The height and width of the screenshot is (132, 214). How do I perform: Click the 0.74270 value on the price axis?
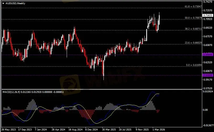(x=208, y=2)
